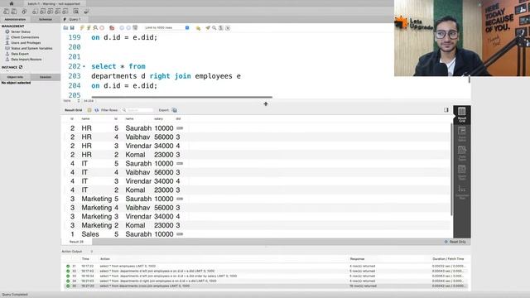
Task: Execute statement under cursor icon
Action: pyautogui.click(x=89, y=27)
